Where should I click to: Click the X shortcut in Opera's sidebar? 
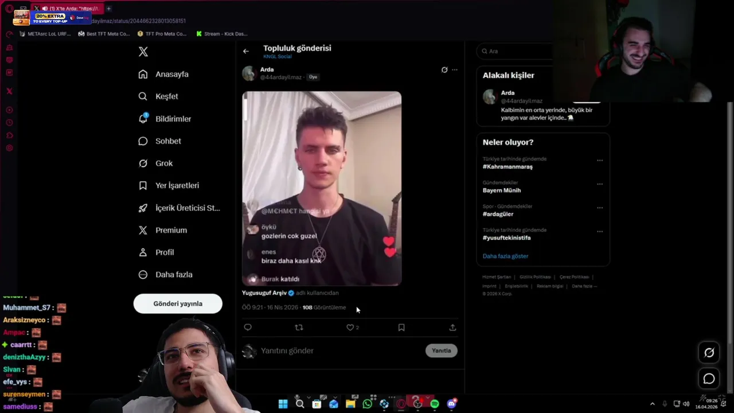coord(9,91)
